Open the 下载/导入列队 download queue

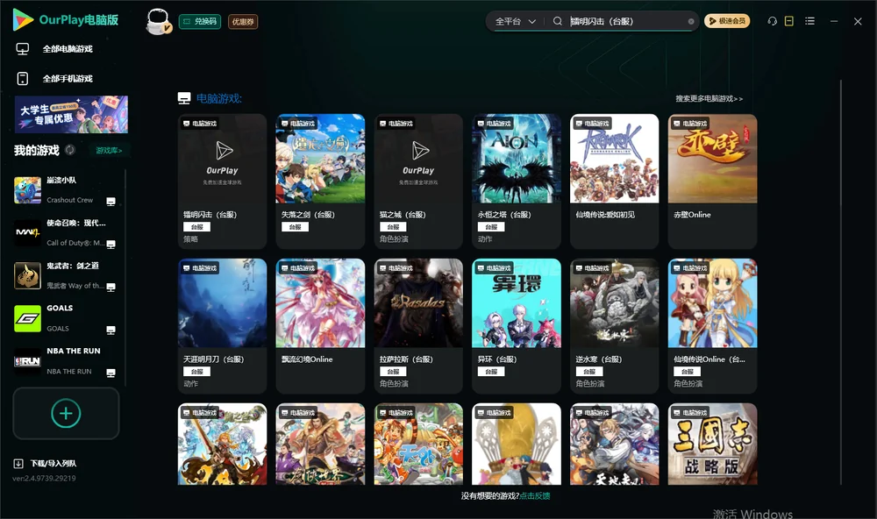(x=45, y=464)
